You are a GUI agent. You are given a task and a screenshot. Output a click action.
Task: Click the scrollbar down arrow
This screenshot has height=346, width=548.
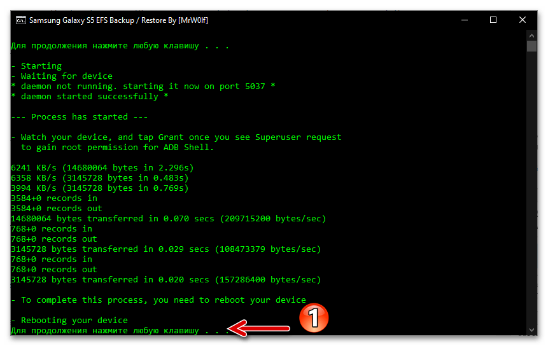click(531, 329)
